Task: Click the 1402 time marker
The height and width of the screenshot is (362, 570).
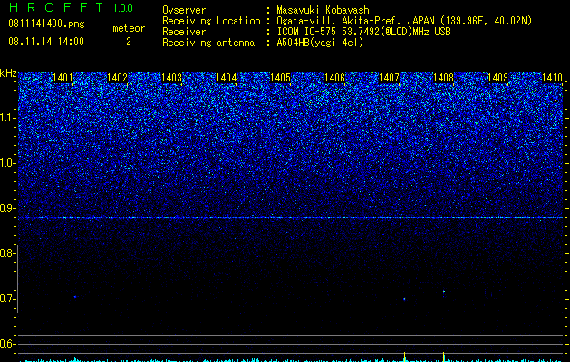Action: pyautogui.click(x=118, y=78)
